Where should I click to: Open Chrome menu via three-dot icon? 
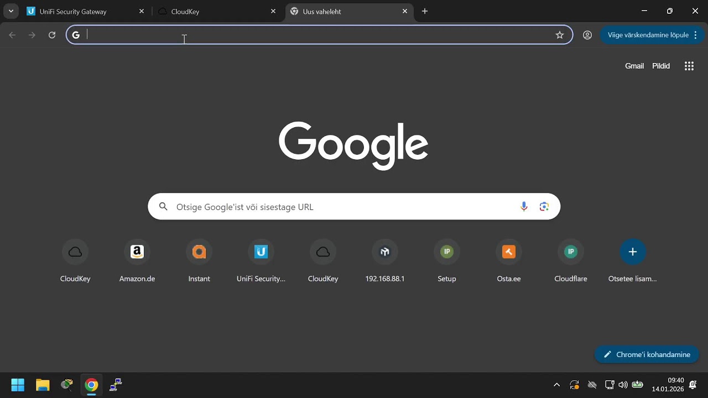pos(695,35)
